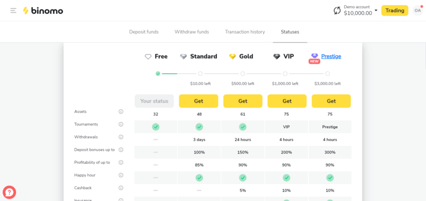Click the Trading button
This screenshot has height=201, width=426.
[395, 11]
